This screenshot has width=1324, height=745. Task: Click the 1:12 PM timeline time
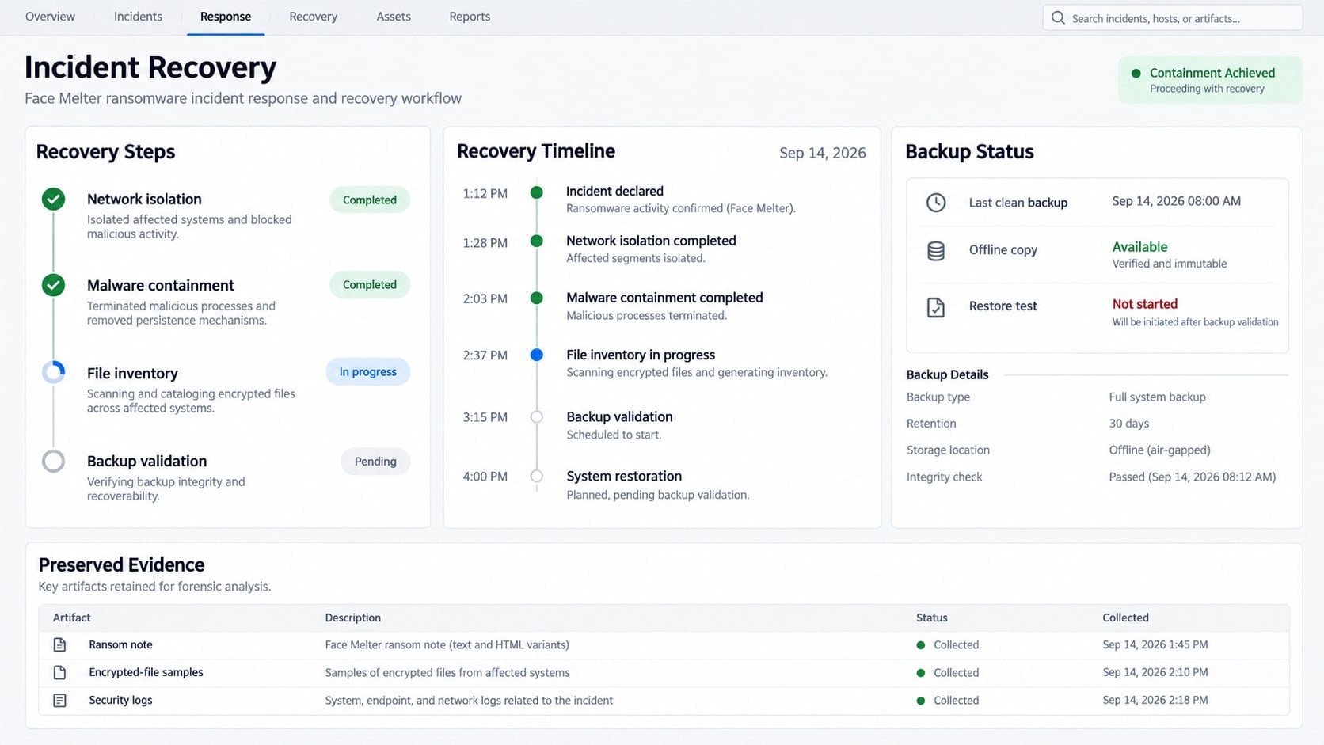point(485,193)
